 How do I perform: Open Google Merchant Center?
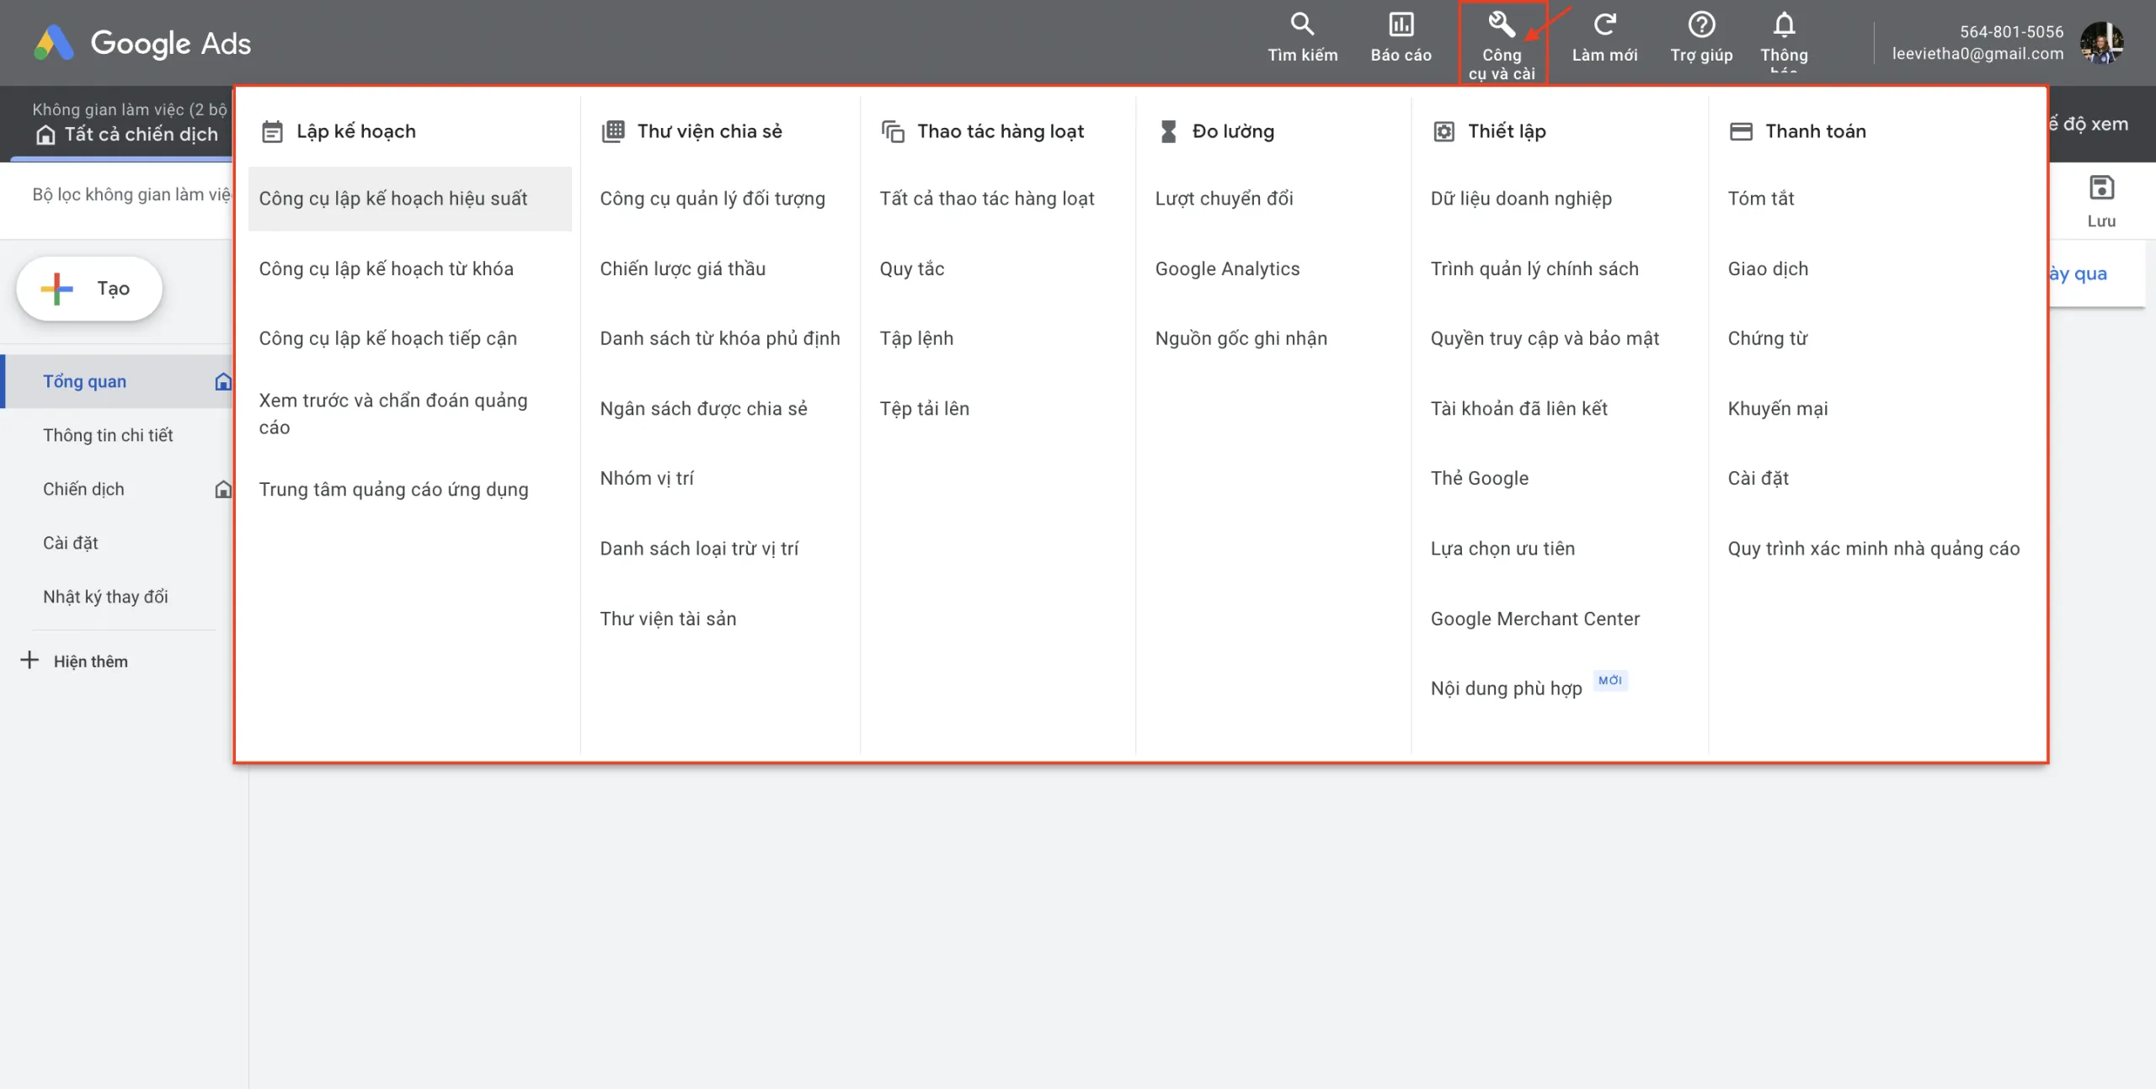(x=1534, y=619)
